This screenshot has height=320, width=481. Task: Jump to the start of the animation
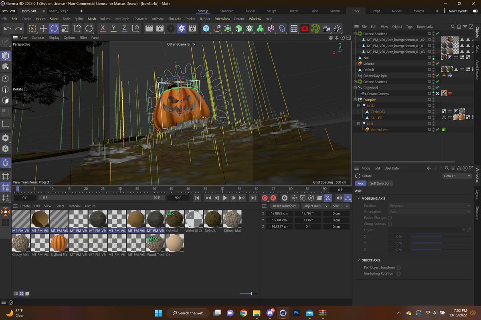tap(197, 198)
